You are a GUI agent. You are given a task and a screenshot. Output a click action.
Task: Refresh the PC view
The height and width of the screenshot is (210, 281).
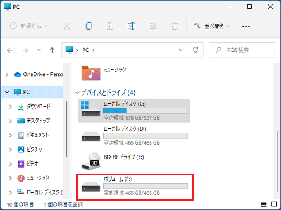click(196, 50)
